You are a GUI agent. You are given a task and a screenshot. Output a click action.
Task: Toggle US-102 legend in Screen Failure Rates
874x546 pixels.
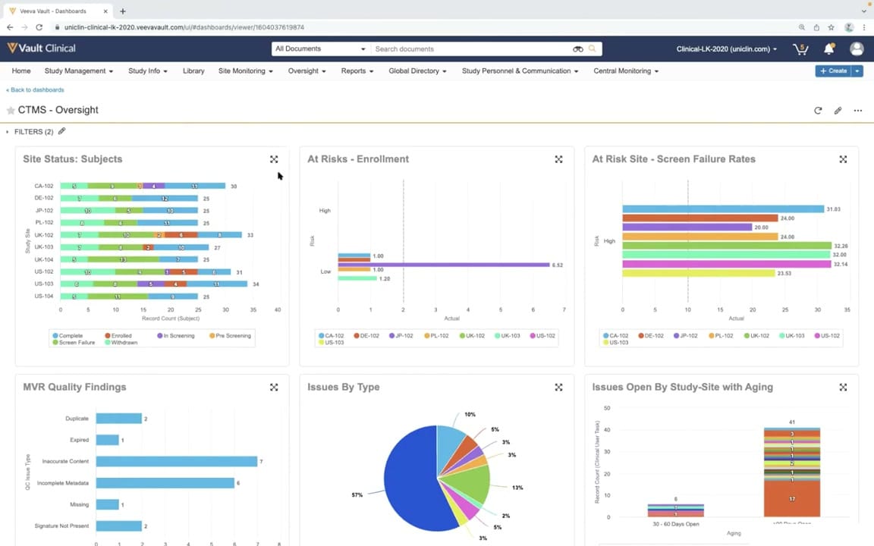pos(827,336)
